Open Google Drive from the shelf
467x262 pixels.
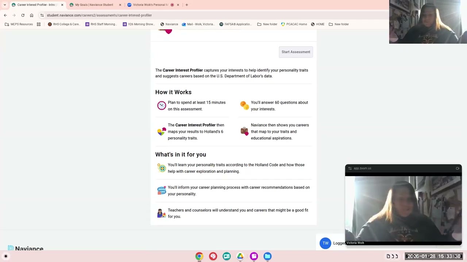pyautogui.click(x=240, y=256)
